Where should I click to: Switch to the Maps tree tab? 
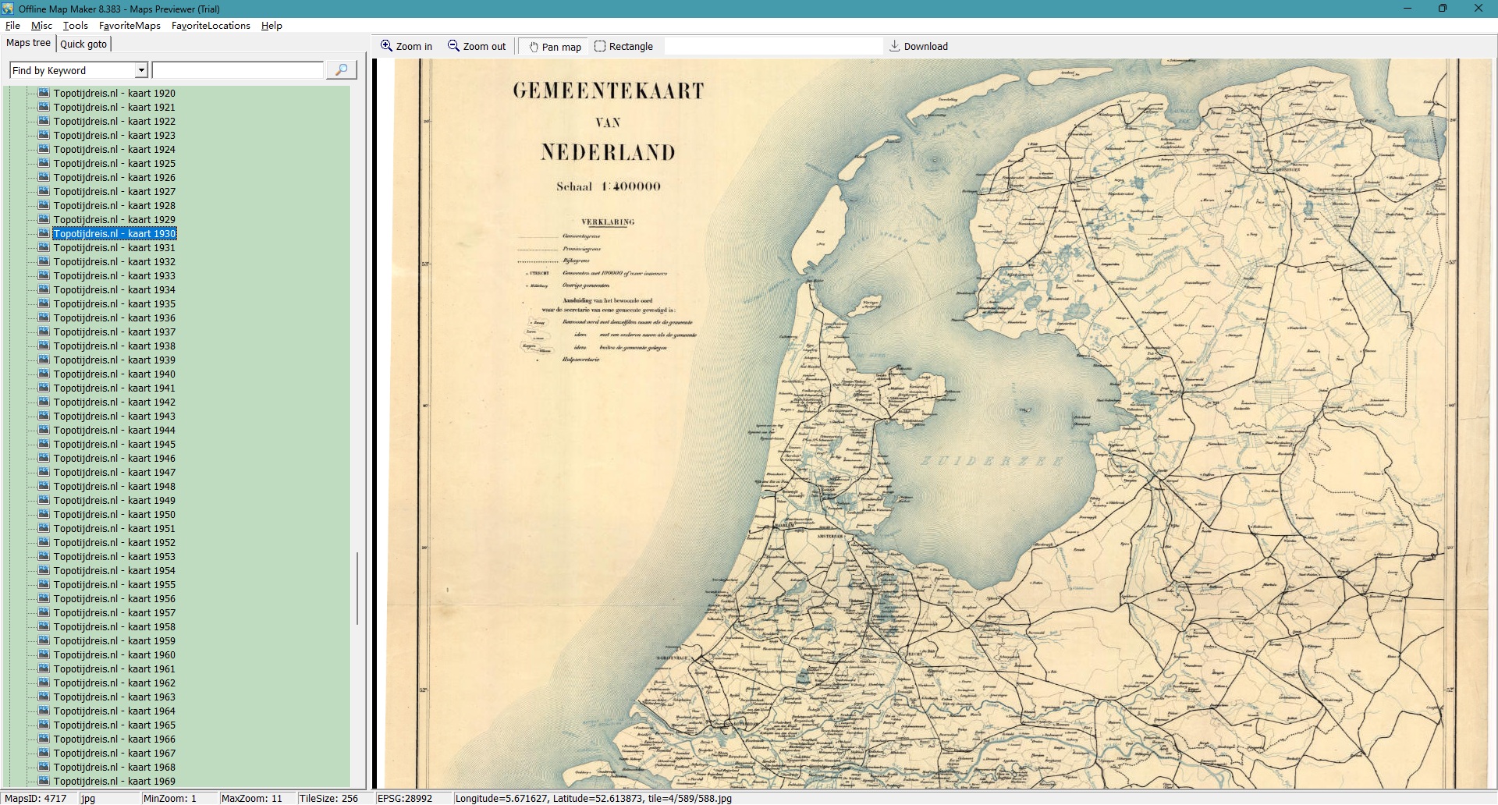pyautogui.click(x=28, y=43)
